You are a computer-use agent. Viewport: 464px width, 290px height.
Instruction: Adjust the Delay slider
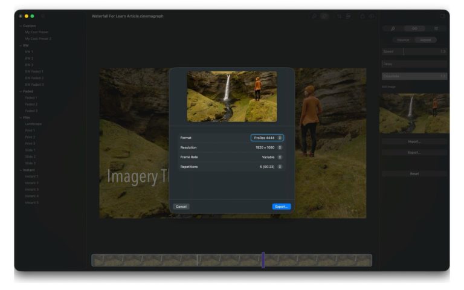[414, 64]
